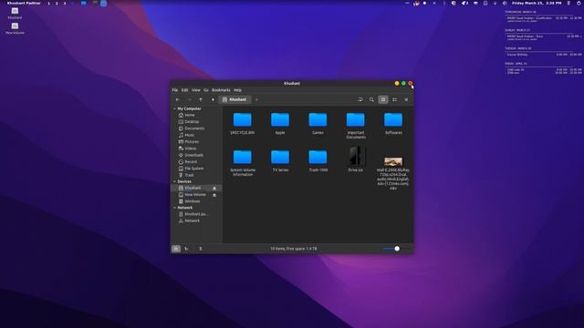The width and height of the screenshot is (584, 328).
Task: Open the Wi-Fi network panel icon
Action: tap(475, 3)
